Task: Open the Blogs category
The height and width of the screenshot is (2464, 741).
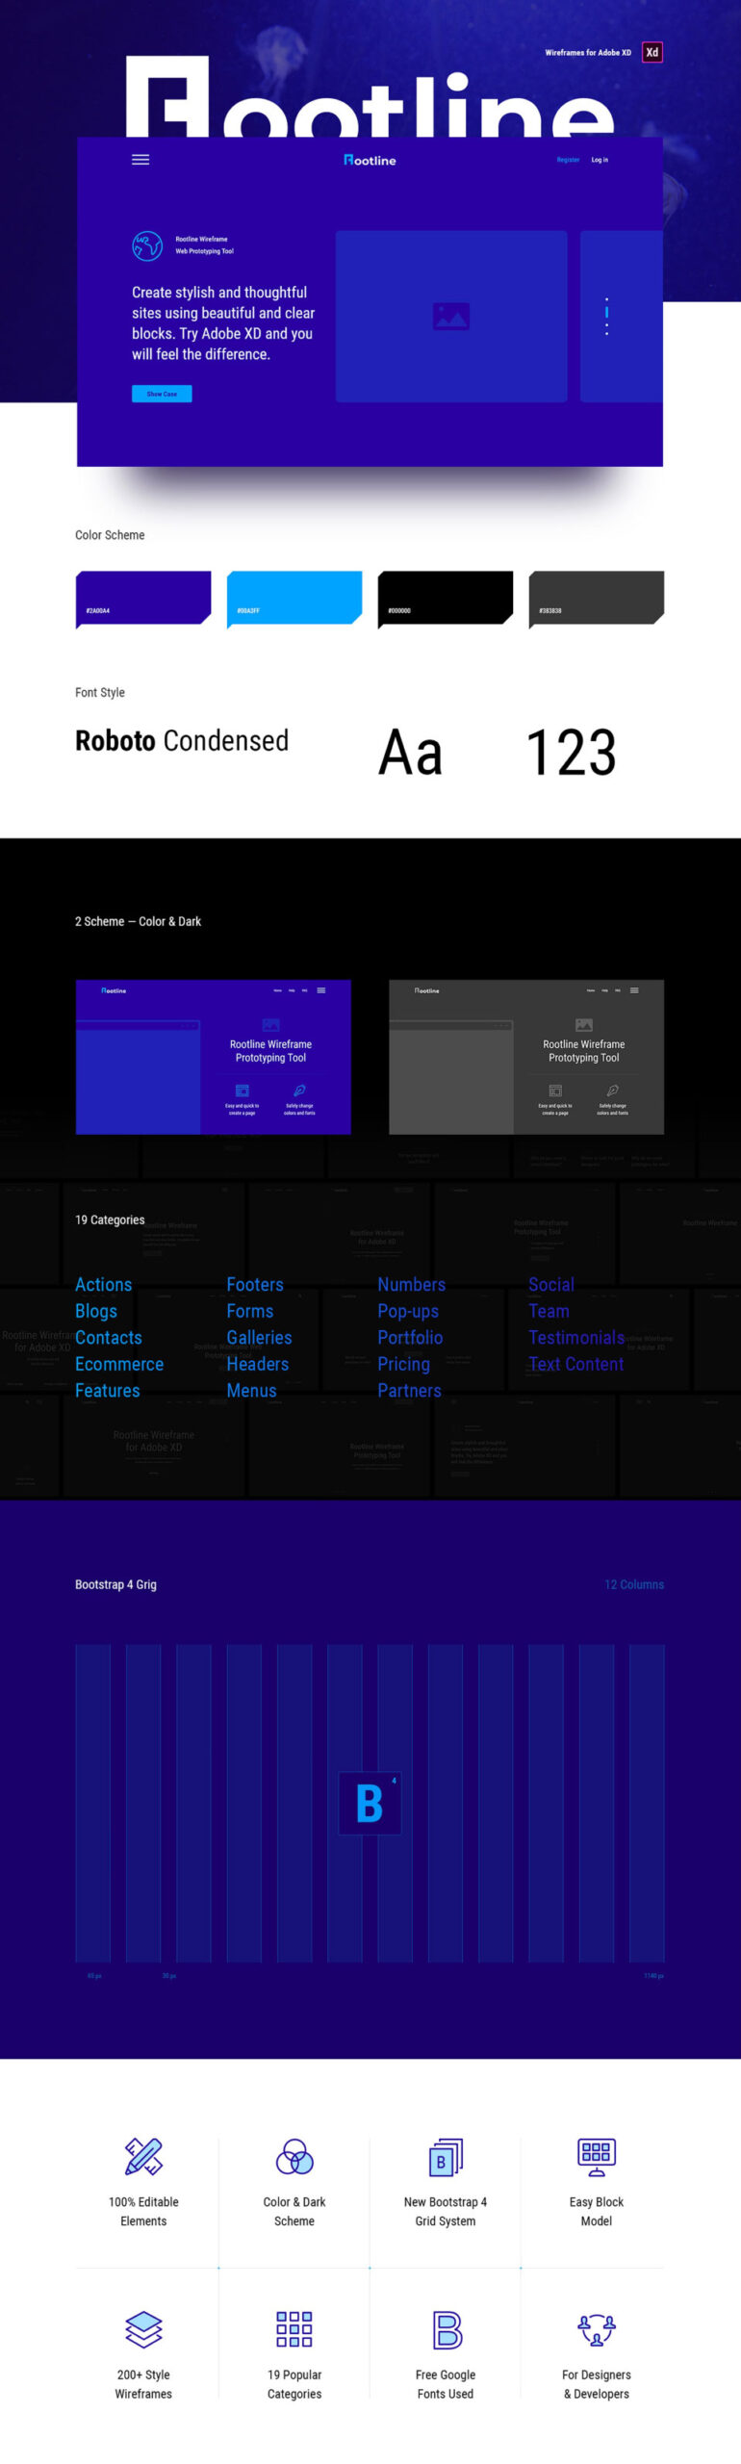Action: click(96, 1311)
